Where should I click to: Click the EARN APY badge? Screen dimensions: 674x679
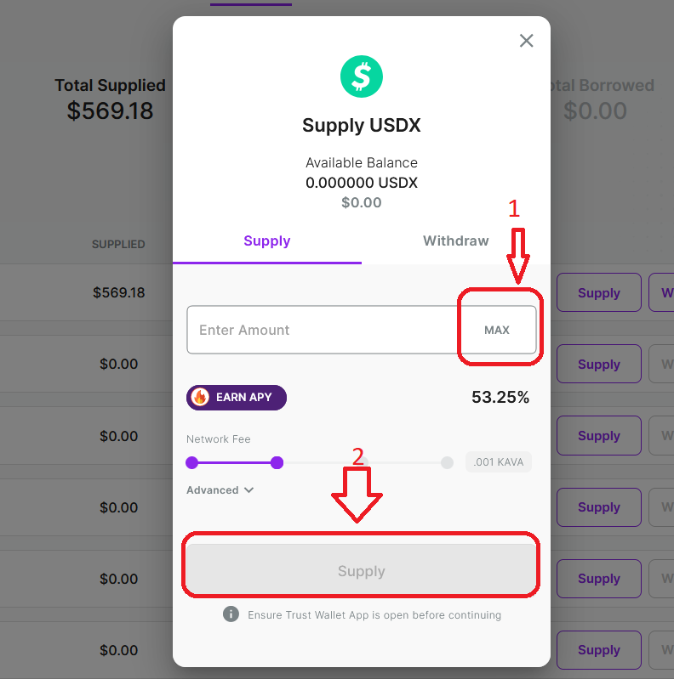click(x=237, y=398)
